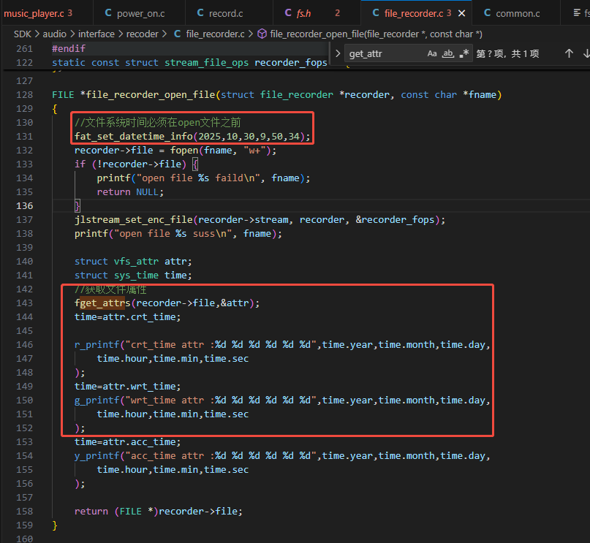Click the C file icon on record.c tab

[200, 13]
